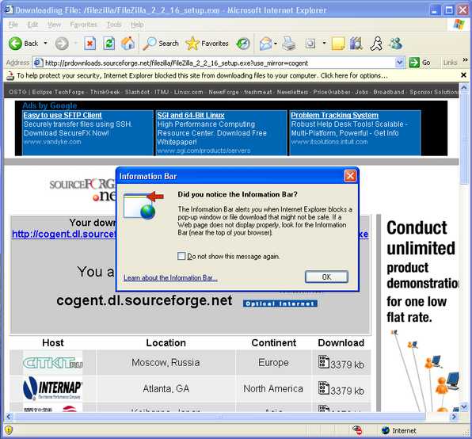The width and height of the screenshot is (472, 439).
Task: Click the Print toolbar icon
Action: (x=289, y=44)
